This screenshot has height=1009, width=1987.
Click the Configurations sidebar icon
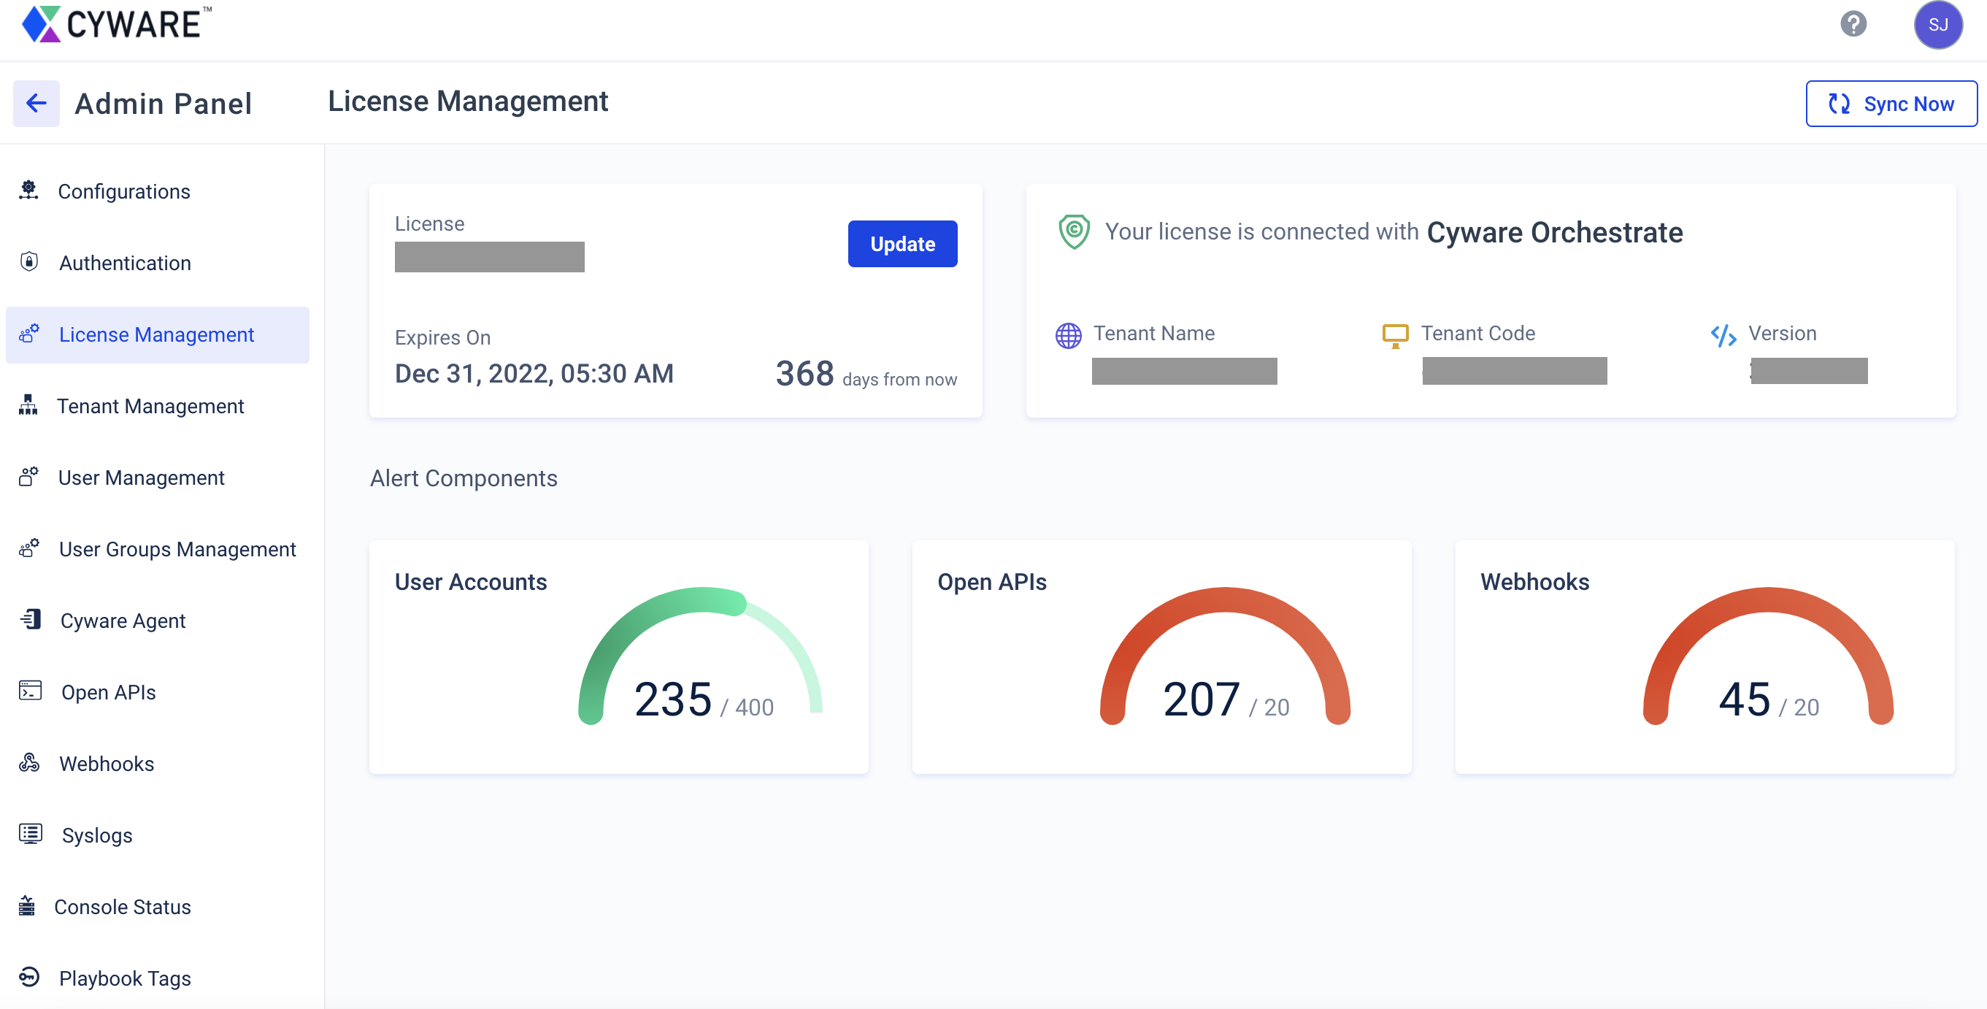(x=28, y=190)
